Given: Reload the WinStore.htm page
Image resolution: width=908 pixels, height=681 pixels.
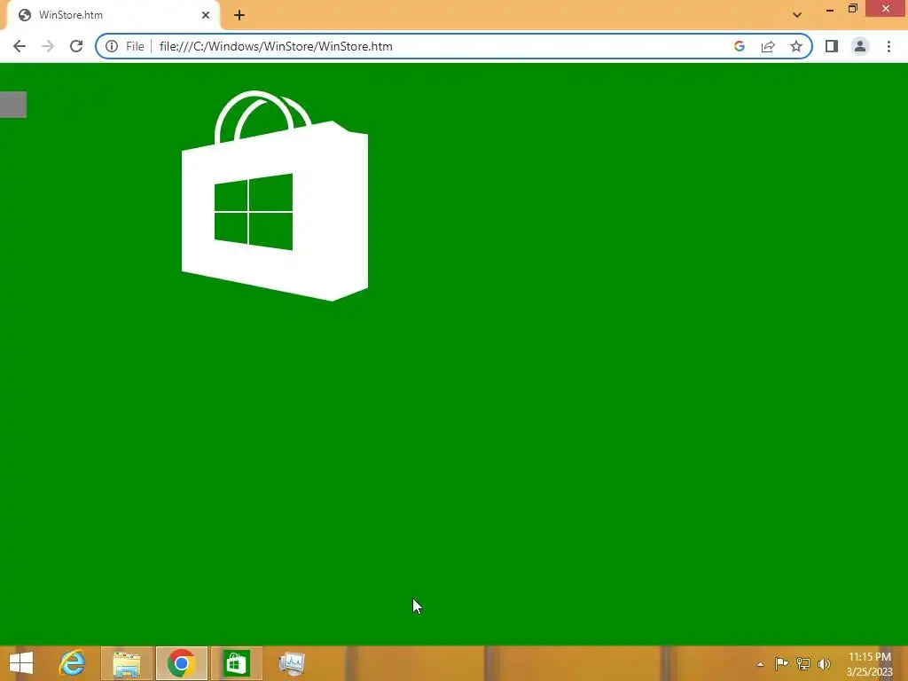Looking at the screenshot, I should [x=76, y=46].
